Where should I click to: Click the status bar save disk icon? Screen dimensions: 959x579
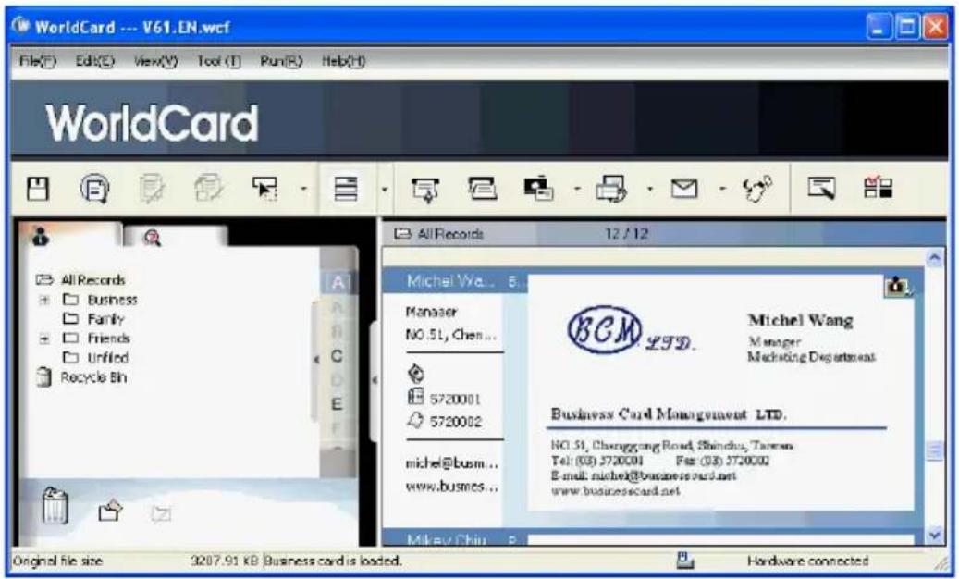coord(685,561)
